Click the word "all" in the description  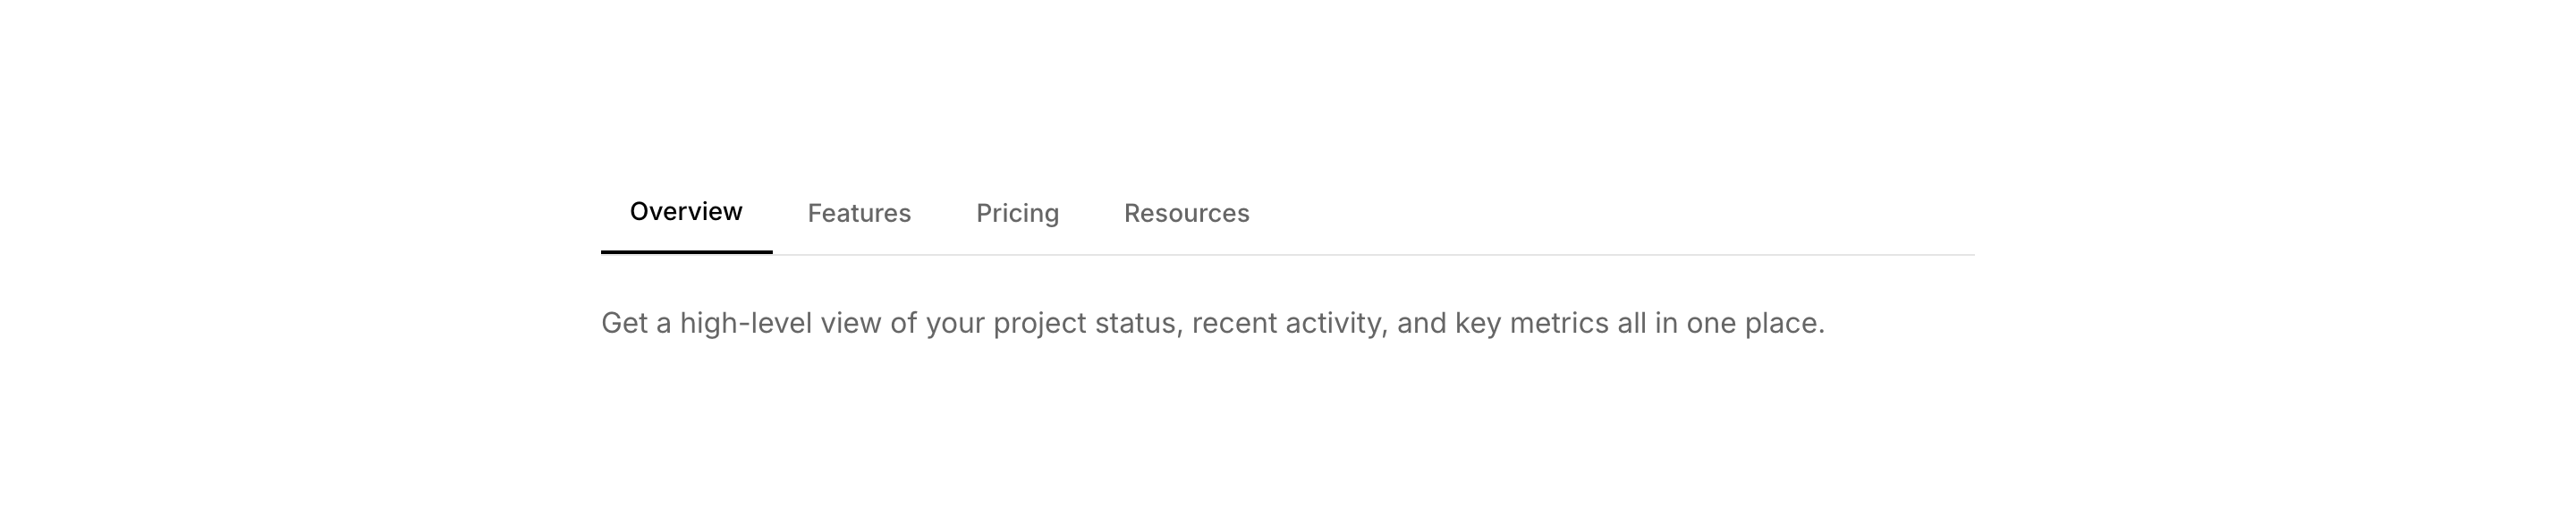coord(1631,323)
